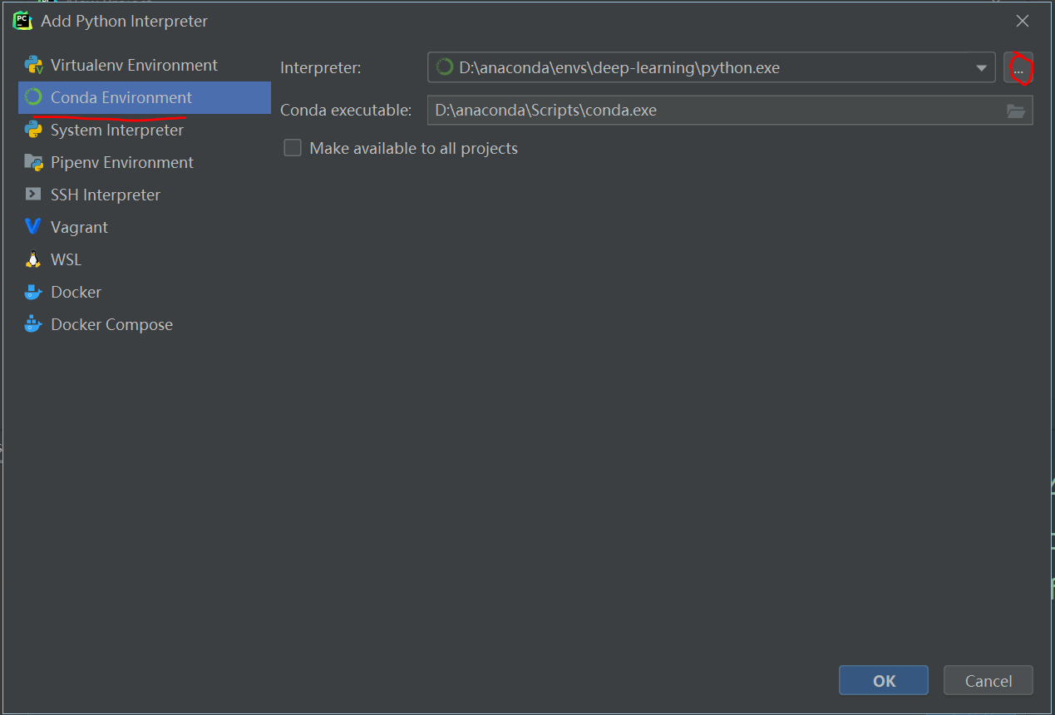The height and width of the screenshot is (715, 1055).
Task: Click the Virtualenv Environment Python icon
Action: (33, 65)
